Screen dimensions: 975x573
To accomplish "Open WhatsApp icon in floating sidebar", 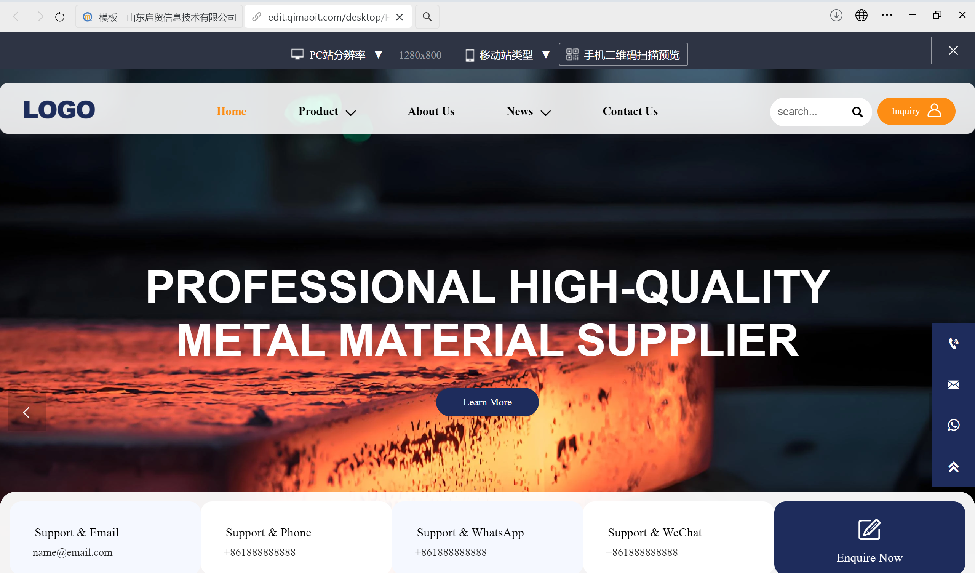I will click(953, 425).
